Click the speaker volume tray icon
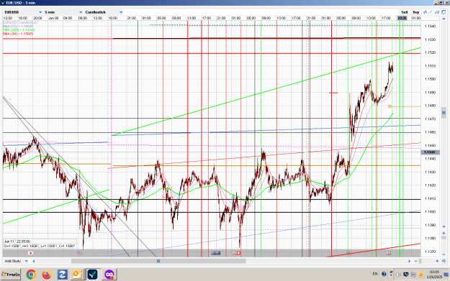The width and height of the screenshot is (450, 281). pos(398,275)
